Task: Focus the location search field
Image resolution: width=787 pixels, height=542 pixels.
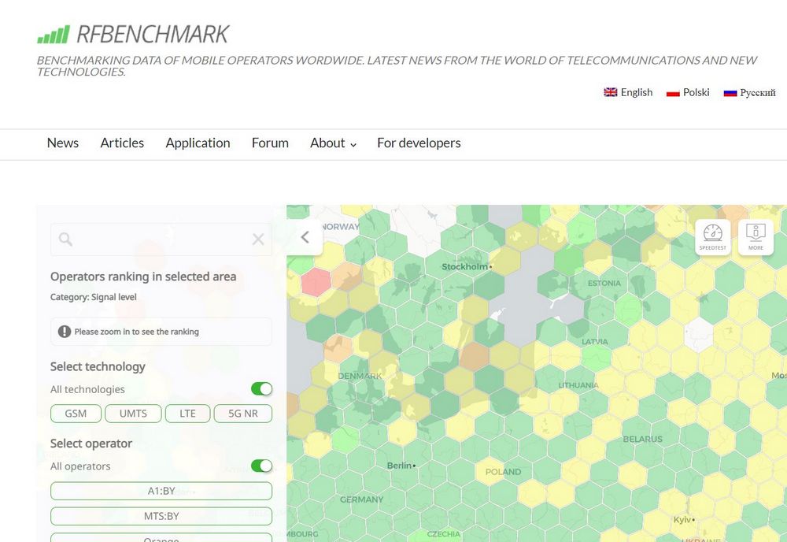Action: (x=161, y=239)
